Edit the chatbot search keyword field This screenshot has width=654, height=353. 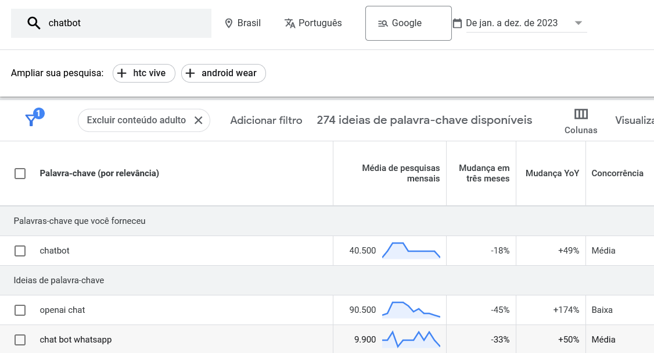click(111, 23)
